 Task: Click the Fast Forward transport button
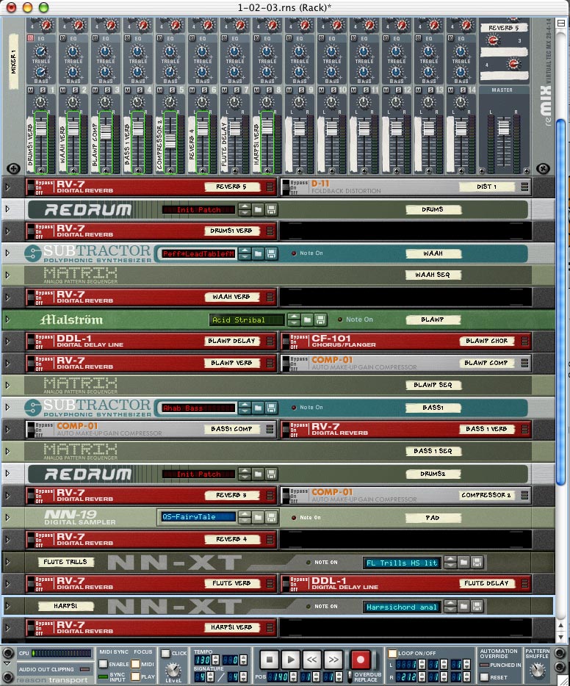point(333,660)
